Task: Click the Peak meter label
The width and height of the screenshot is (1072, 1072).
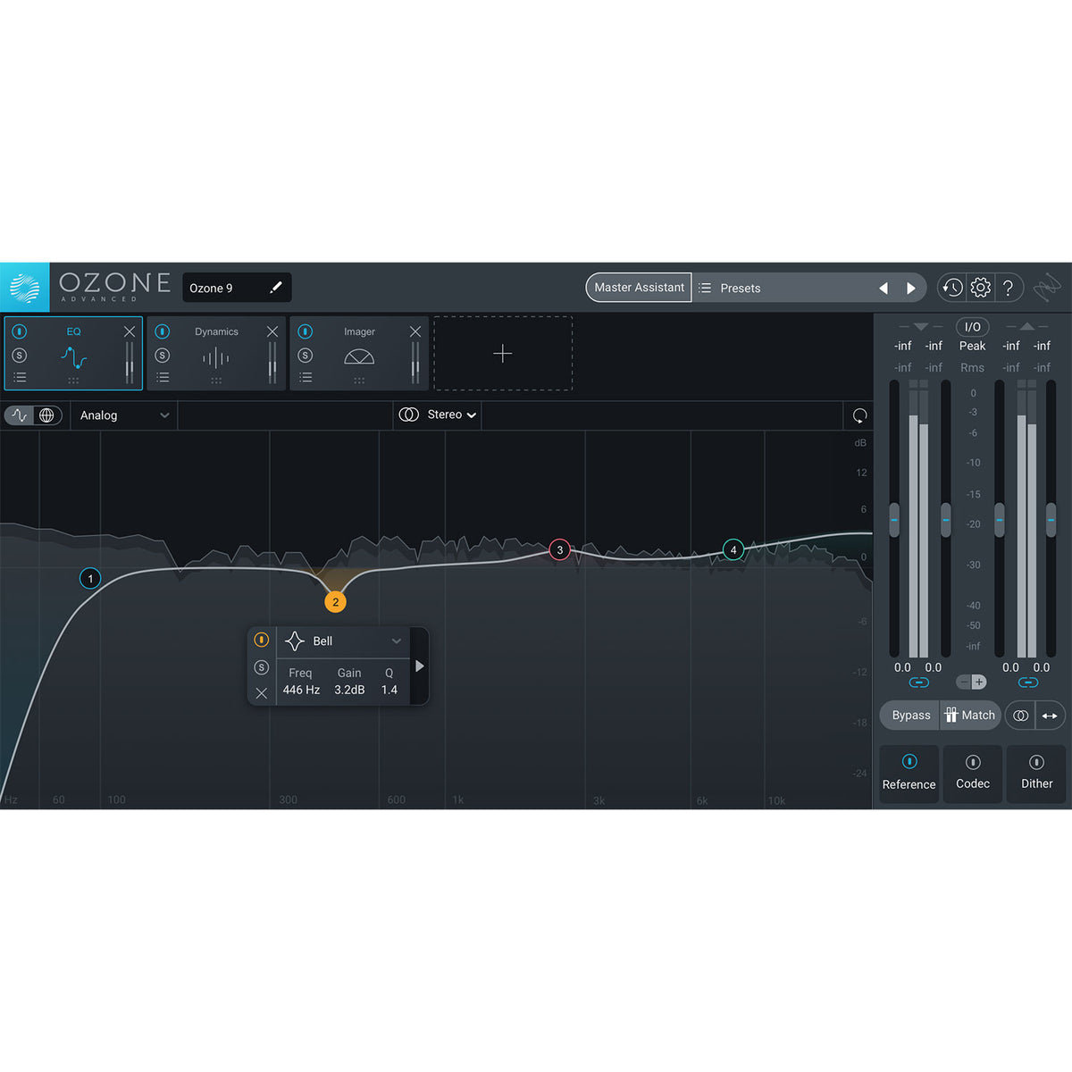Action: [973, 346]
